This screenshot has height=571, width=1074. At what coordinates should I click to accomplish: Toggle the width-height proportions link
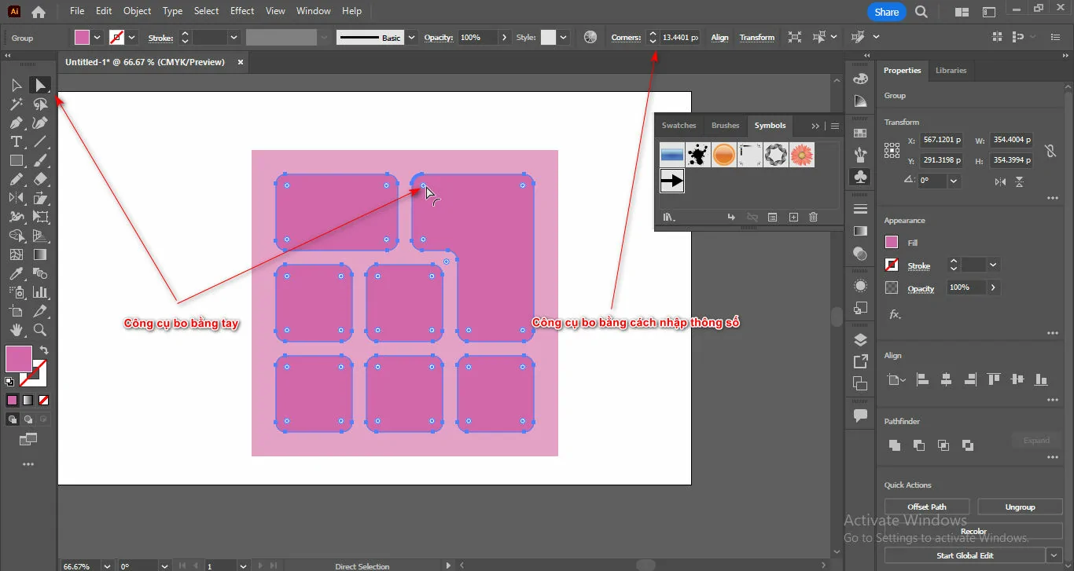[x=1051, y=151]
